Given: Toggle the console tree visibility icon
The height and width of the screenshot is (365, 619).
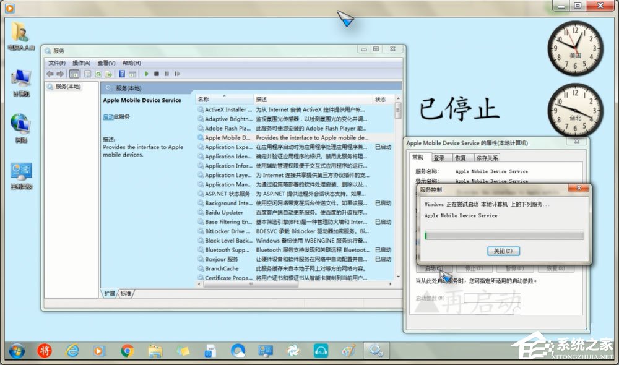Looking at the screenshot, I should click(75, 74).
